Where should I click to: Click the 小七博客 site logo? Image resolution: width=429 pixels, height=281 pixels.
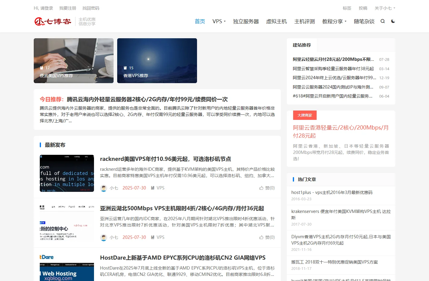(x=53, y=21)
